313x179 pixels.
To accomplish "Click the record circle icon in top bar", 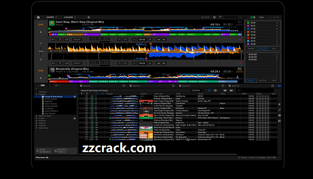I will (89, 17).
